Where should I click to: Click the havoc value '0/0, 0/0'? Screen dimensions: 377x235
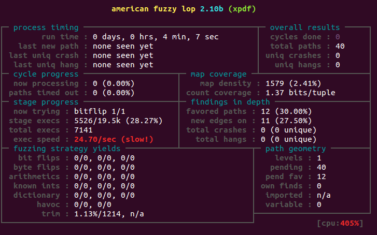tap(93, 204)
